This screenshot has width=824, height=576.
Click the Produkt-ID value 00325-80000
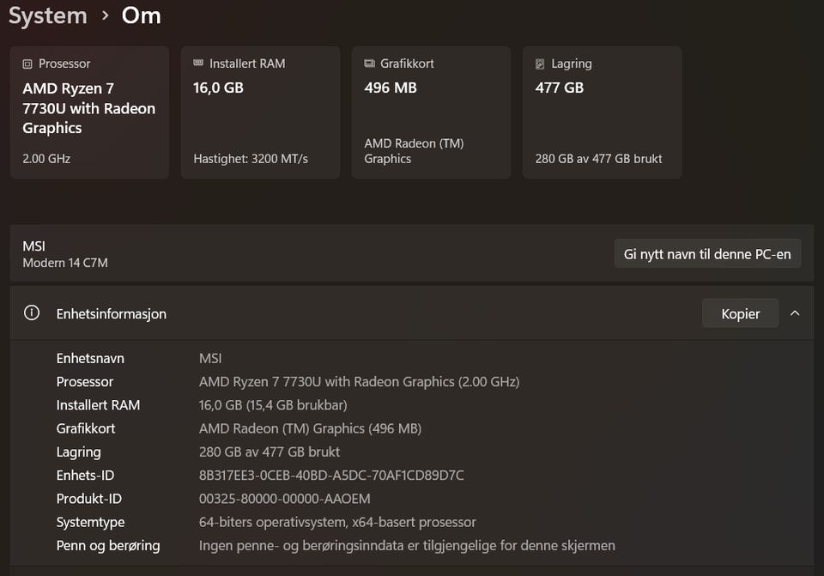(285, 499)
